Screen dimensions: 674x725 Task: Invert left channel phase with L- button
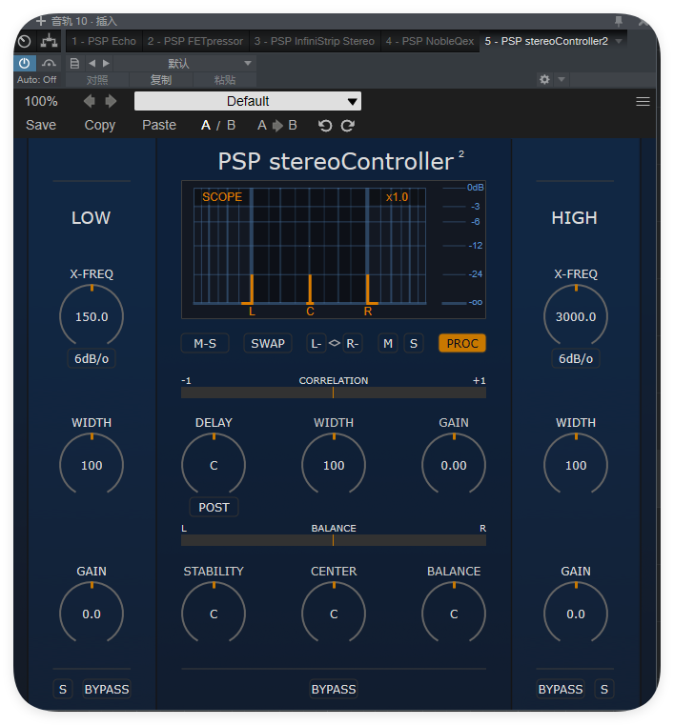(x=316, y=344)
